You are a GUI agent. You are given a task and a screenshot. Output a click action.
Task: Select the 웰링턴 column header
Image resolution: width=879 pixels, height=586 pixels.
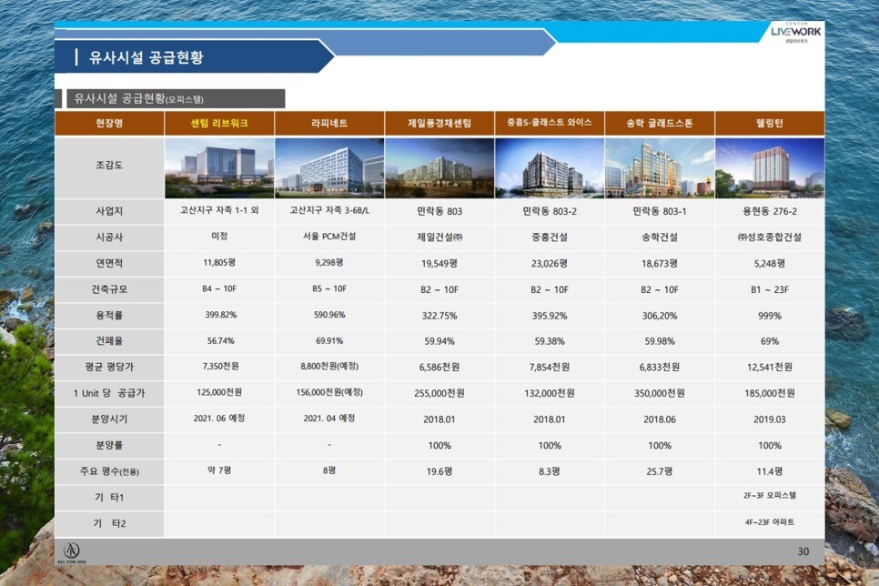point(770,124)
